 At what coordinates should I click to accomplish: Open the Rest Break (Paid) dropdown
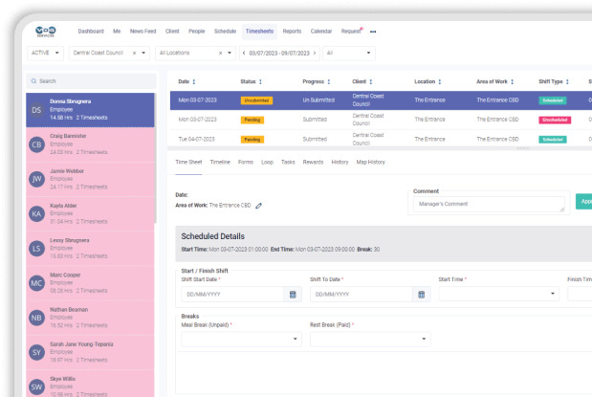click(x=370, y=339)
